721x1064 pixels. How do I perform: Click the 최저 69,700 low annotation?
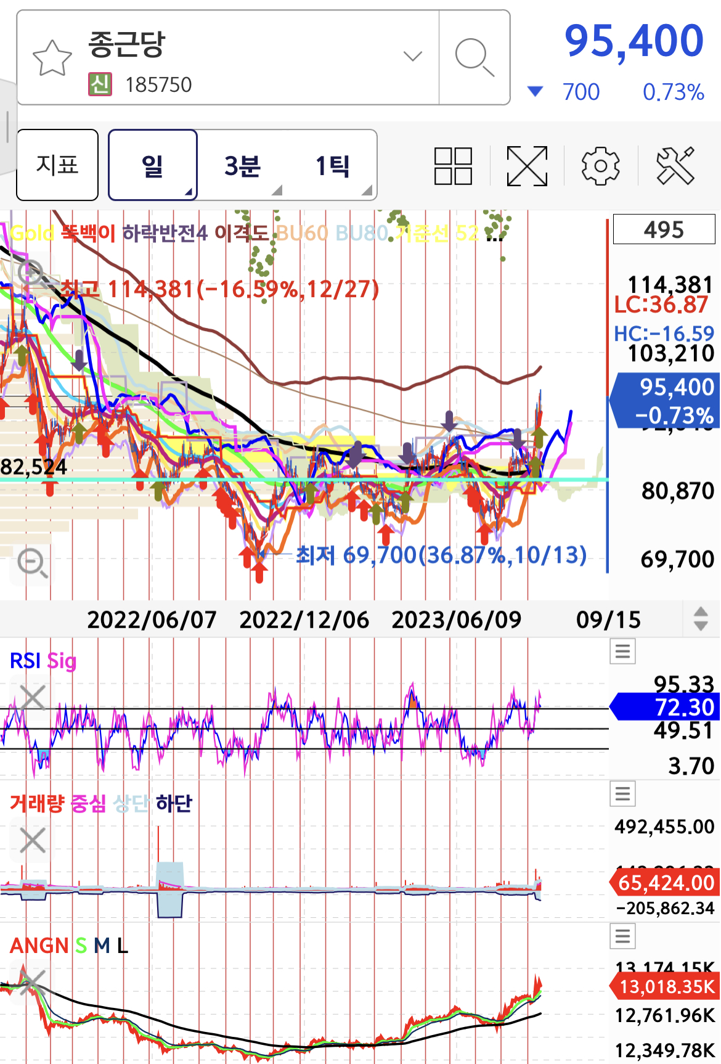[441, 555]
